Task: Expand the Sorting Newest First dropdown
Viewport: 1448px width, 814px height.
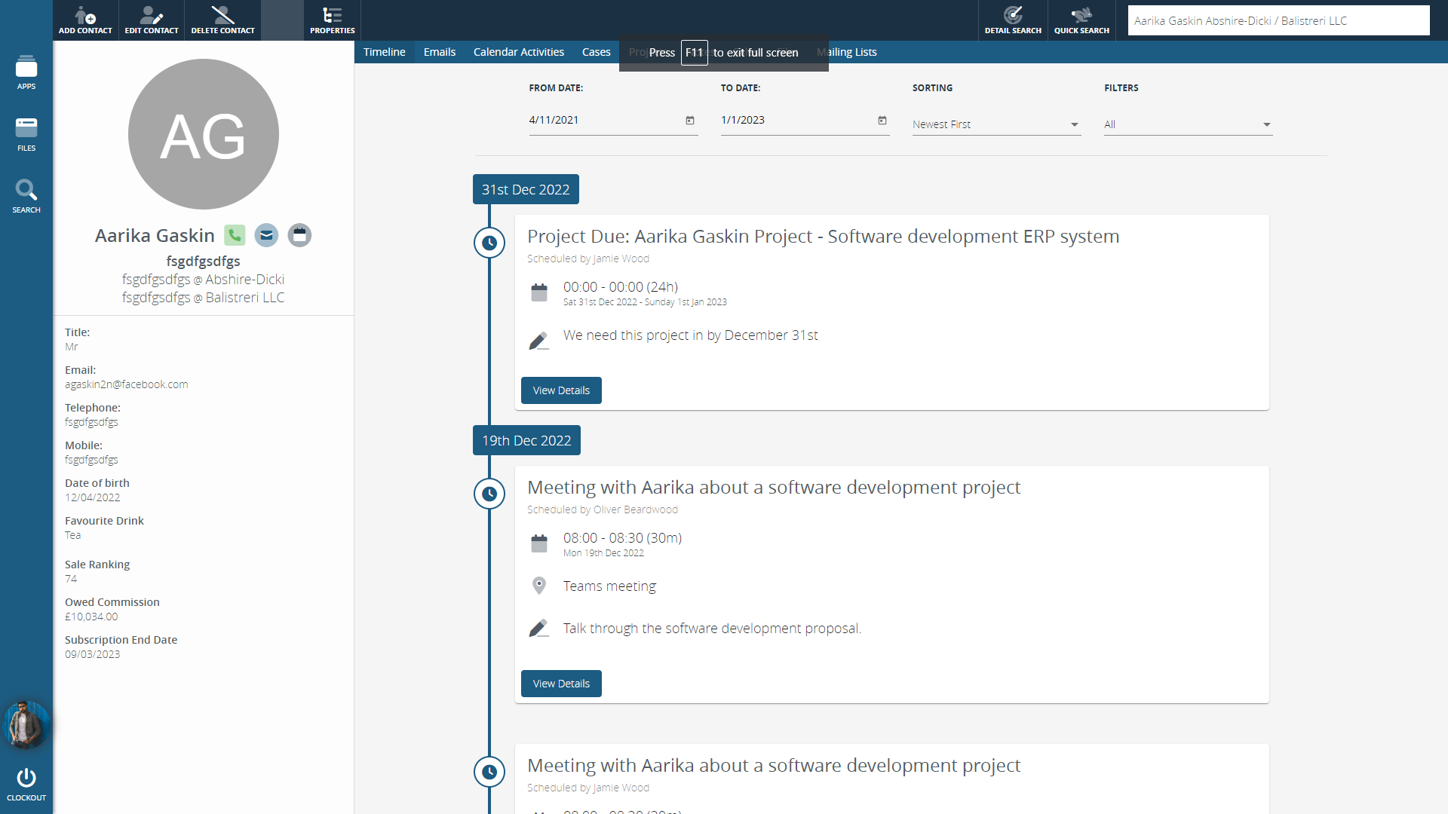Action: (x=996, y=124)
